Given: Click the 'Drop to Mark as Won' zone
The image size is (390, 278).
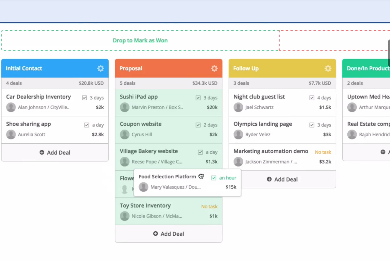Looking at the screenshot, I should (140, 40).
